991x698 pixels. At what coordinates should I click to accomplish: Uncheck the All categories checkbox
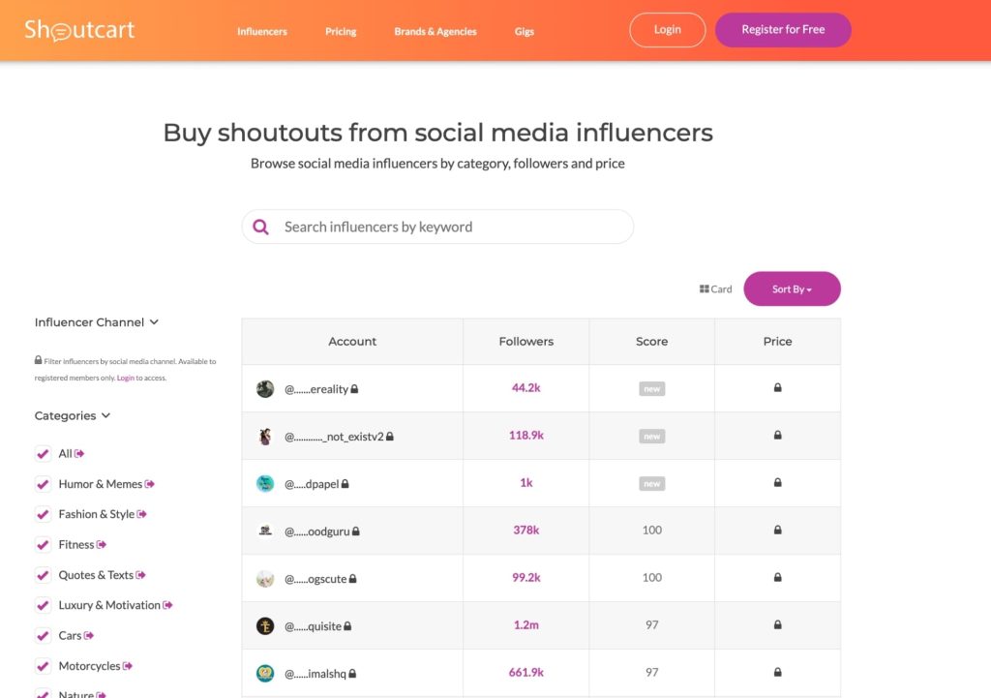(x=43, y=454)
